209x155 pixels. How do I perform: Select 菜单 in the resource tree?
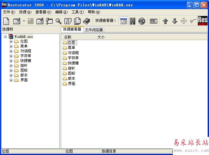point(24,46)
